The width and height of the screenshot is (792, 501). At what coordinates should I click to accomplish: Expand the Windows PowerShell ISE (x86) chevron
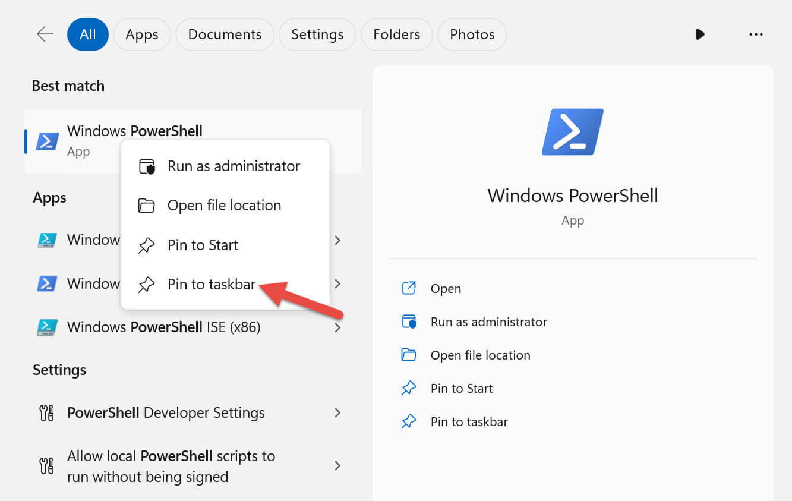337,327
